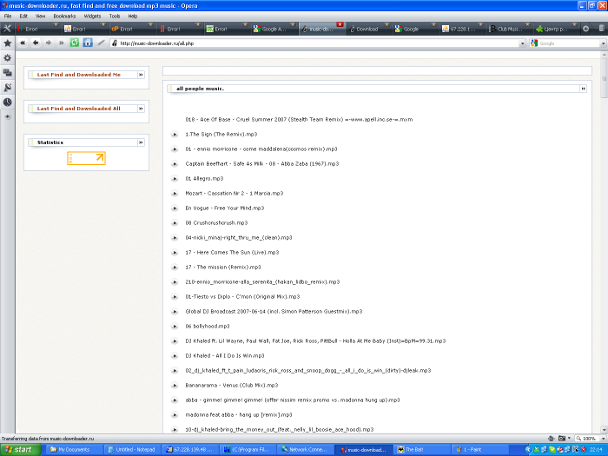Open the Bookmarks star panel
The image size is (608, 456).
point(7,43)
